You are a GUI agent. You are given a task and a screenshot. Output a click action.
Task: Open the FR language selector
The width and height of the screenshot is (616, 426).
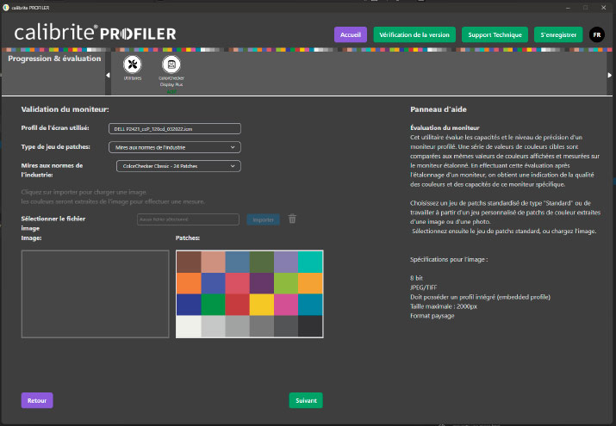point(597,34)
